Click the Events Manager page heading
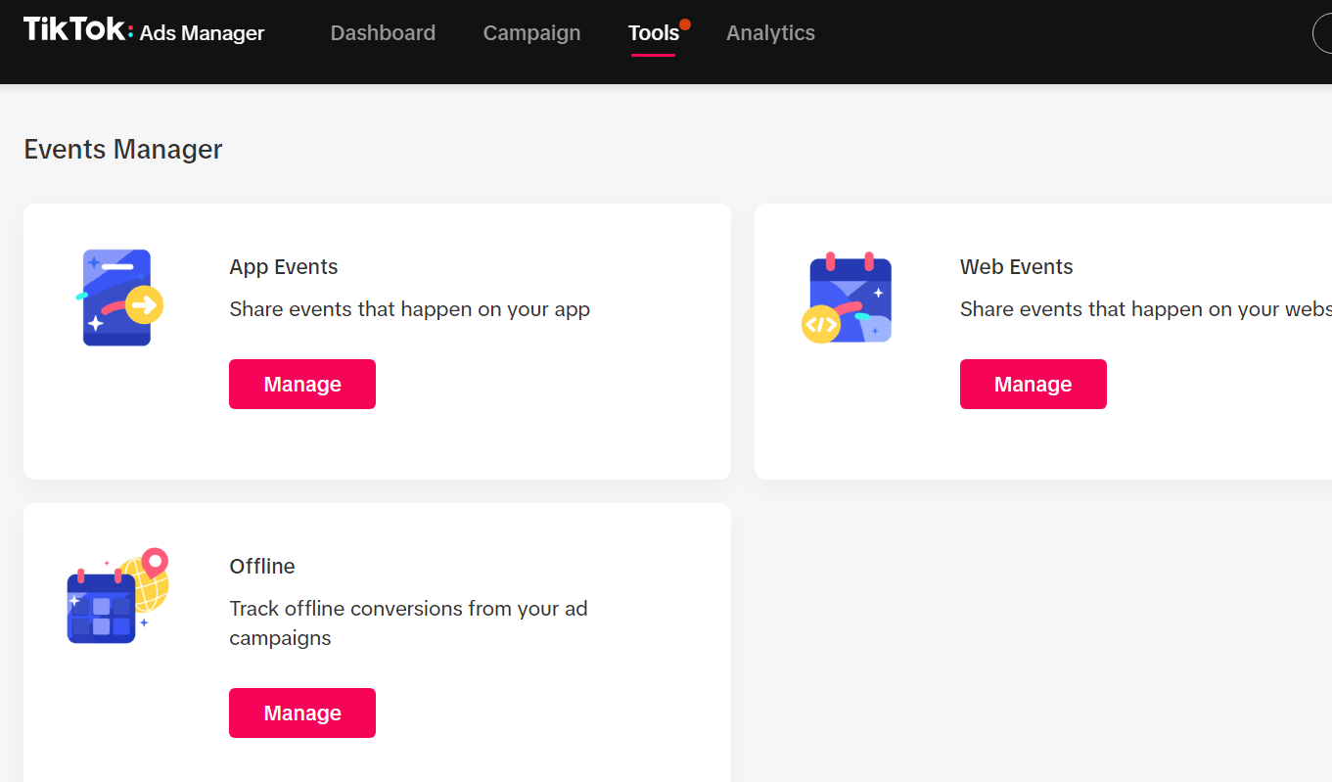This screenshot has height=782, width=1332. 123,150
